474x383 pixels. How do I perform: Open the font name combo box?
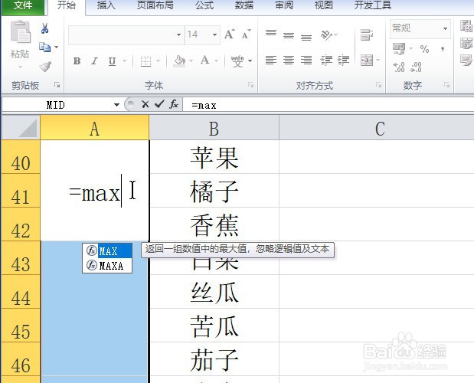(x=126, y=34)
